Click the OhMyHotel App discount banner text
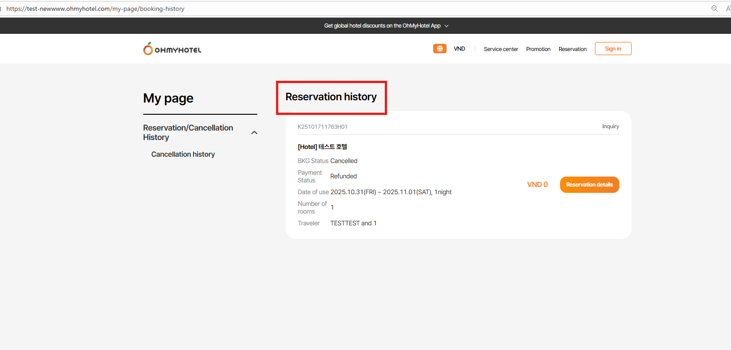 [382, 26]
